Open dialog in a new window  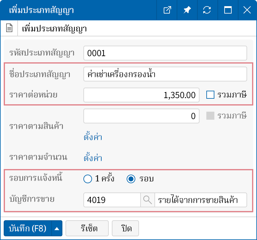click(167, 10)
